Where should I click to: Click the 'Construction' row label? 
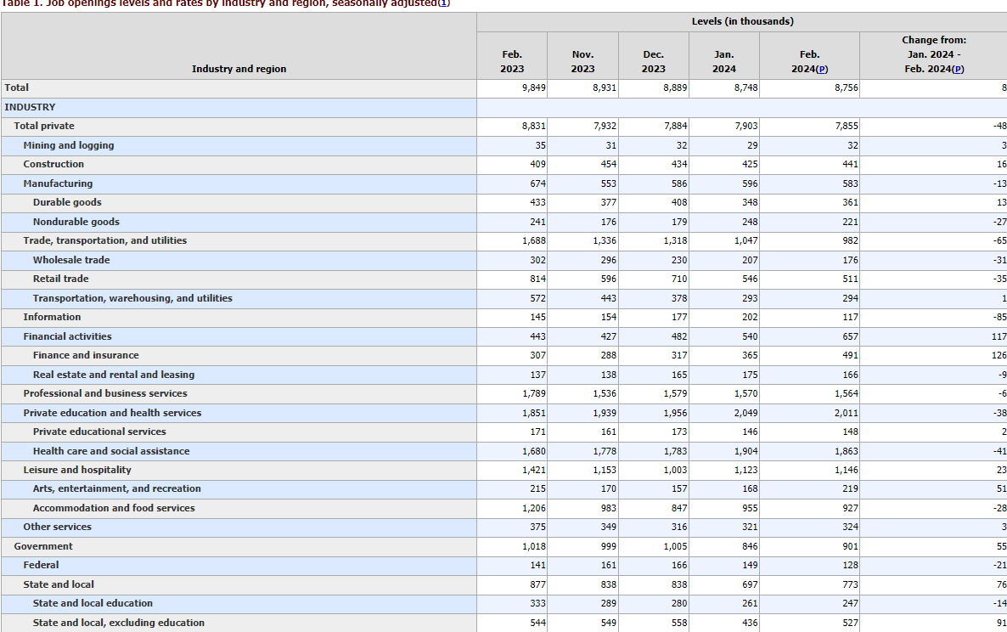54,164
